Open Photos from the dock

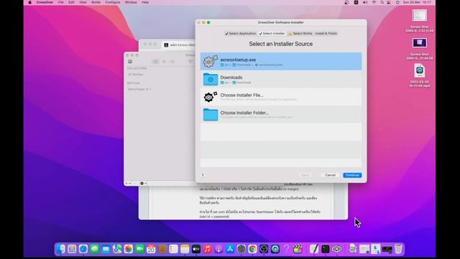(129, 249)
